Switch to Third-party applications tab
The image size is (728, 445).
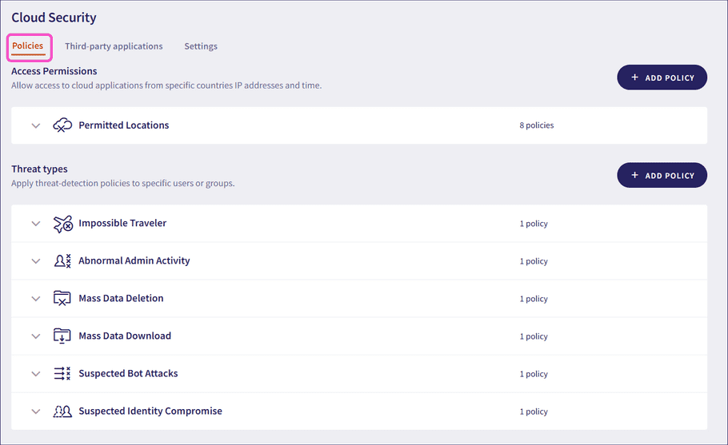tap(114, 46)
